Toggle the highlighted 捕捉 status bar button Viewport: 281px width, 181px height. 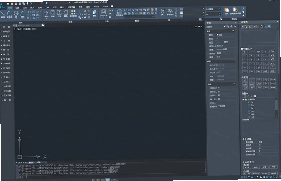(x=108, y=180)
